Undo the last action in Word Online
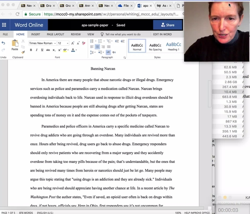 coord(3,43)
